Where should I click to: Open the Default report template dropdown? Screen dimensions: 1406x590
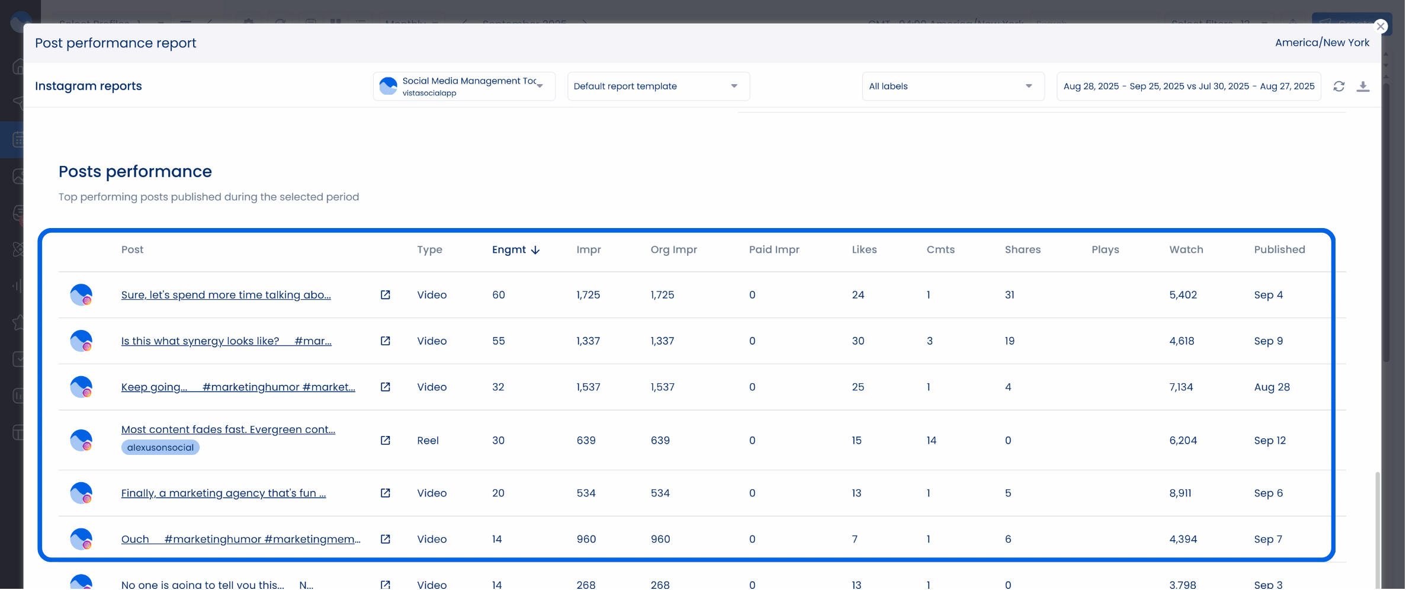click(658, 86)
